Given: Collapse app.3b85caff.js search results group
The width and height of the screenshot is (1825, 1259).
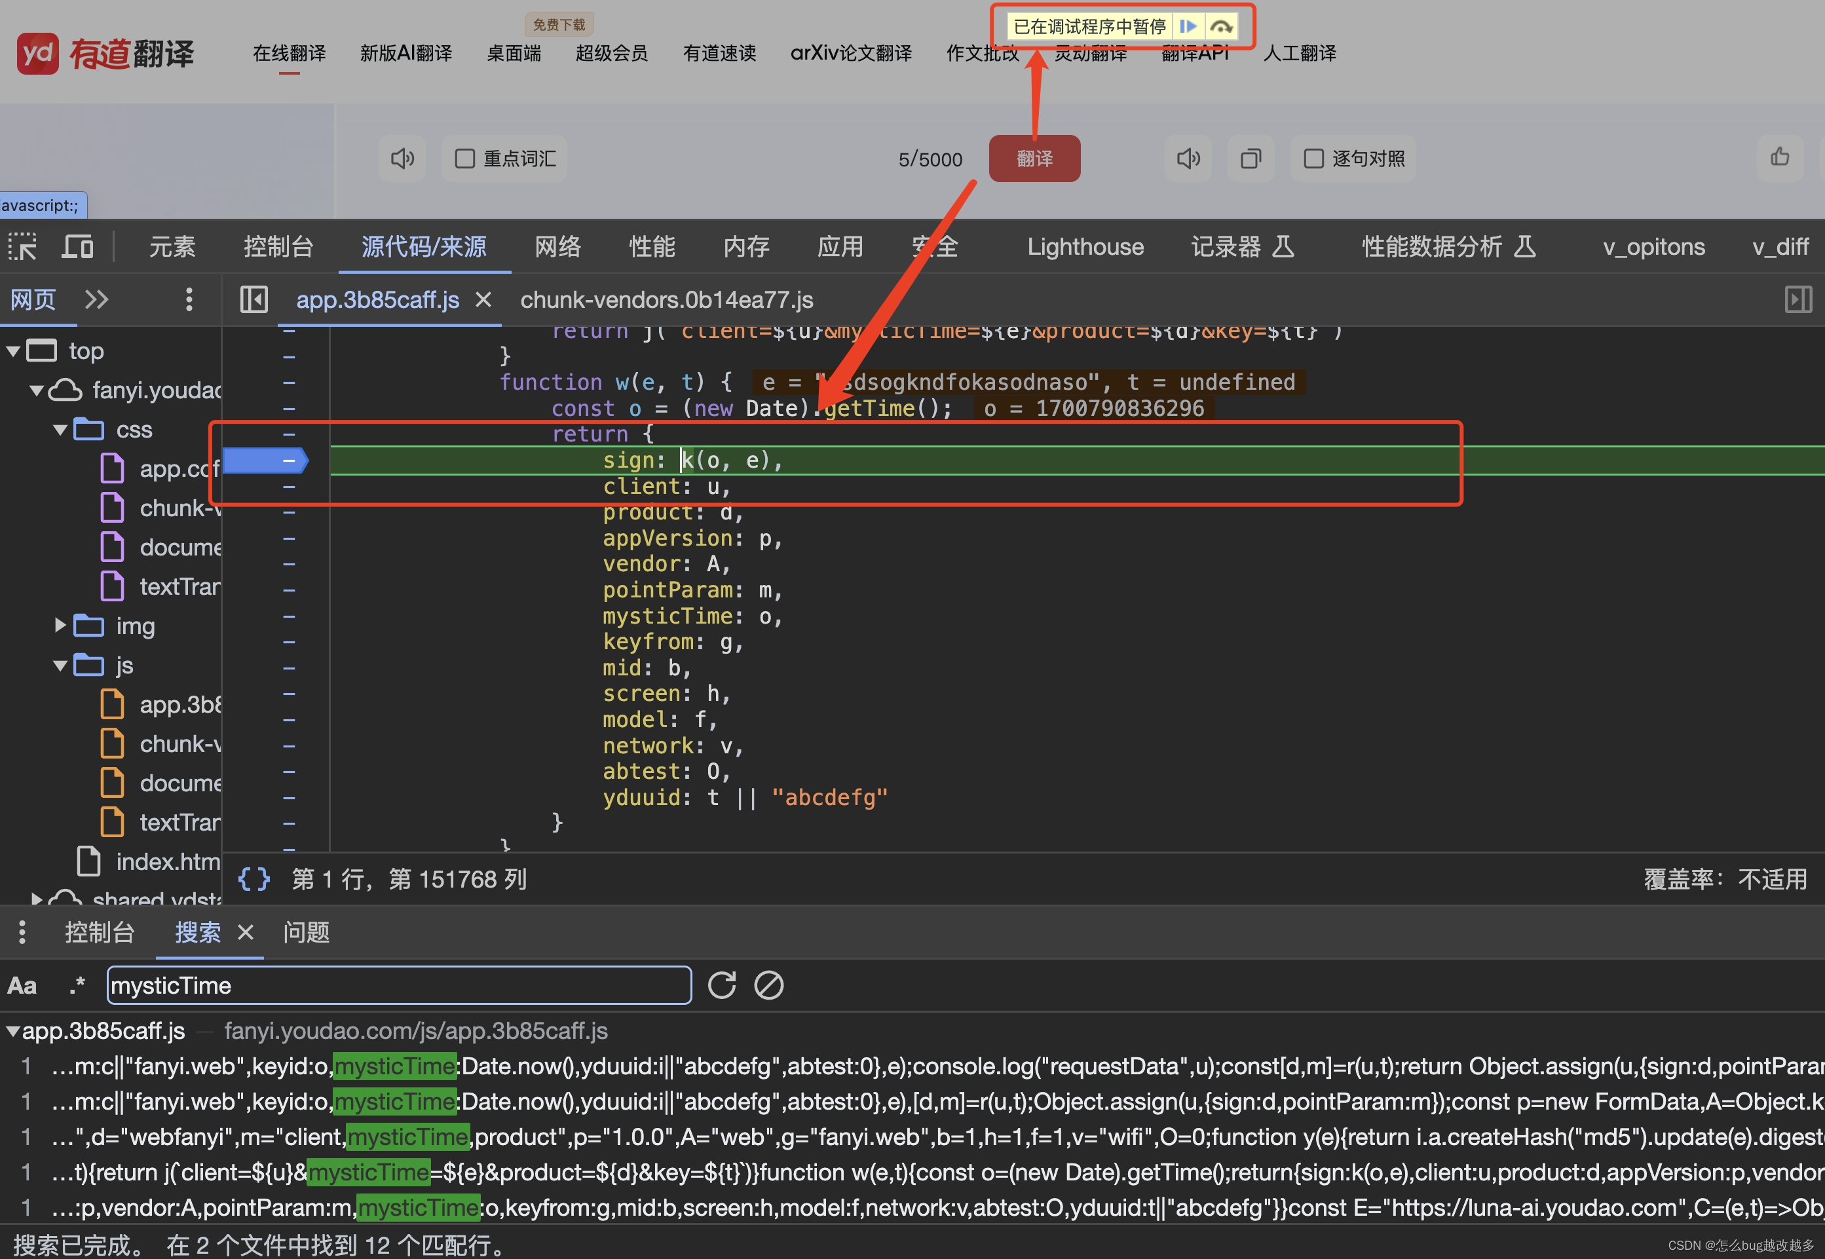Looking at the screenshot, I should coord(12,1031).
